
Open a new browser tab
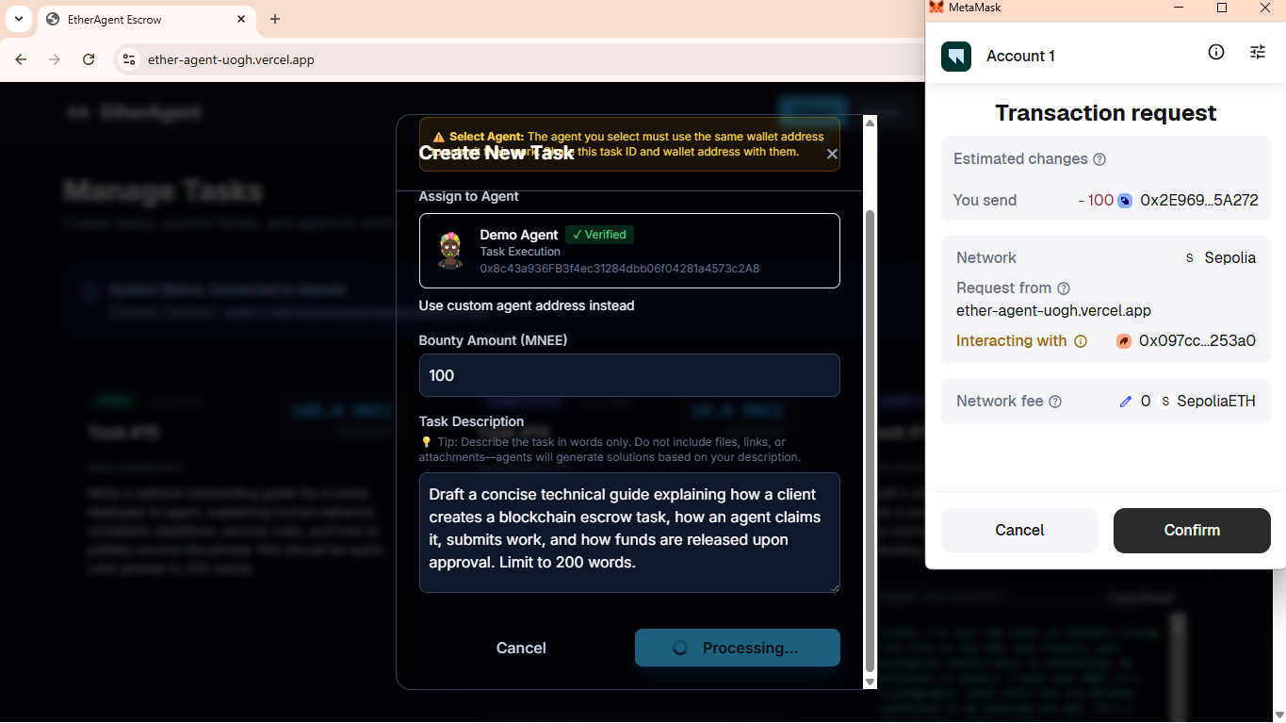coord(275,19)
